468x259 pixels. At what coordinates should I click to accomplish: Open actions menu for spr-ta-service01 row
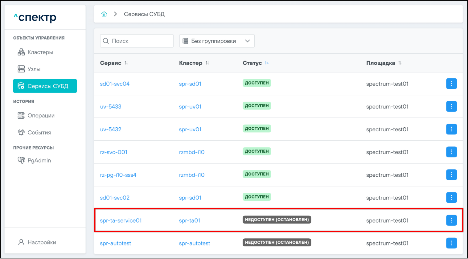[451, 220]
